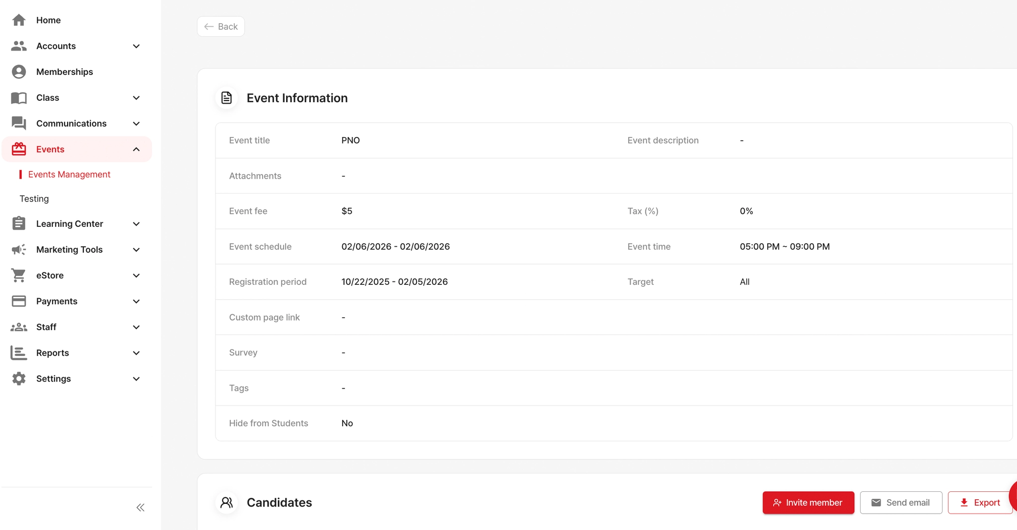Click the Settings gear icon
This screenshot has width=1017, height=530.
coord(19,379)
